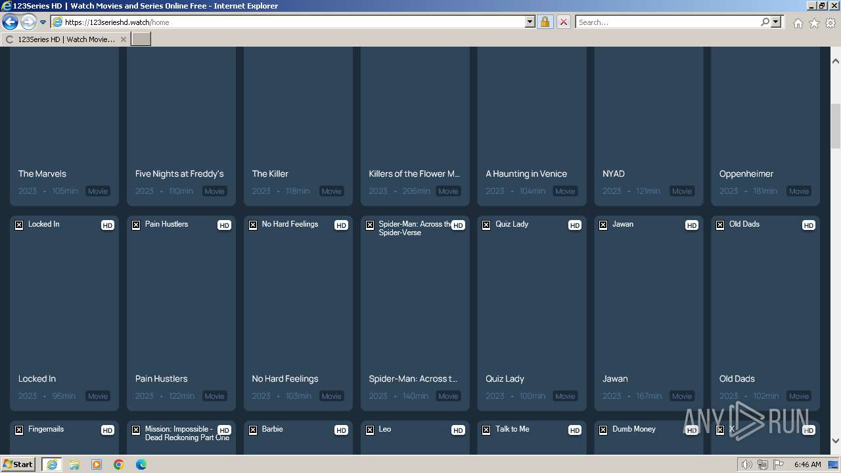Click HD badge on Pain Hustlers card
841x473 pixels.
coord(224,225)
